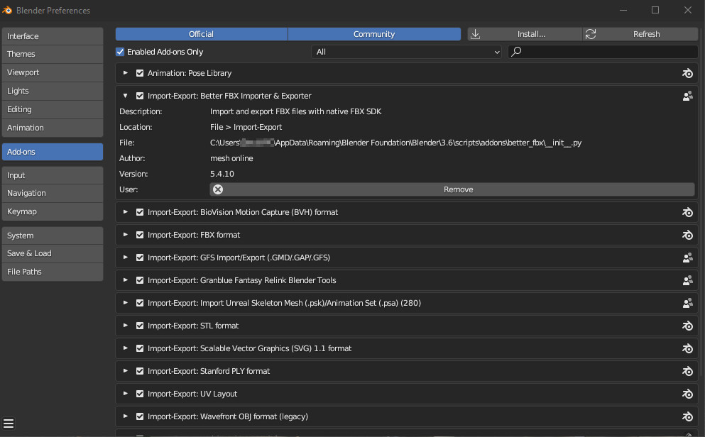Screen dimensions: 705x437
Task: Click the magnifier icon in search field
Action: [517, 52]
